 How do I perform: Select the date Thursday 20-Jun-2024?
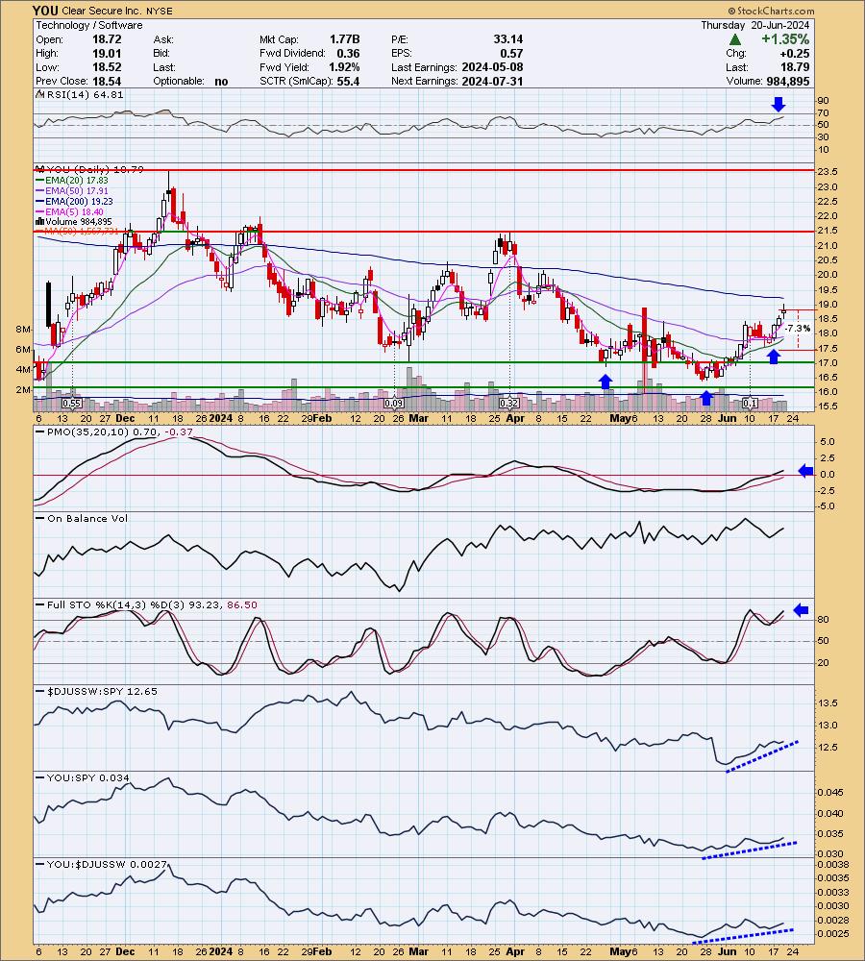(x=755, y=25)
